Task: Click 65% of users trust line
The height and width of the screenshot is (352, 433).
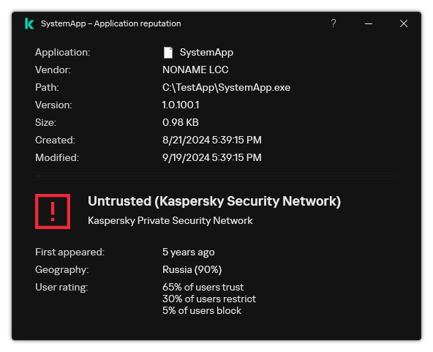Action: click(x=203, y=287)
